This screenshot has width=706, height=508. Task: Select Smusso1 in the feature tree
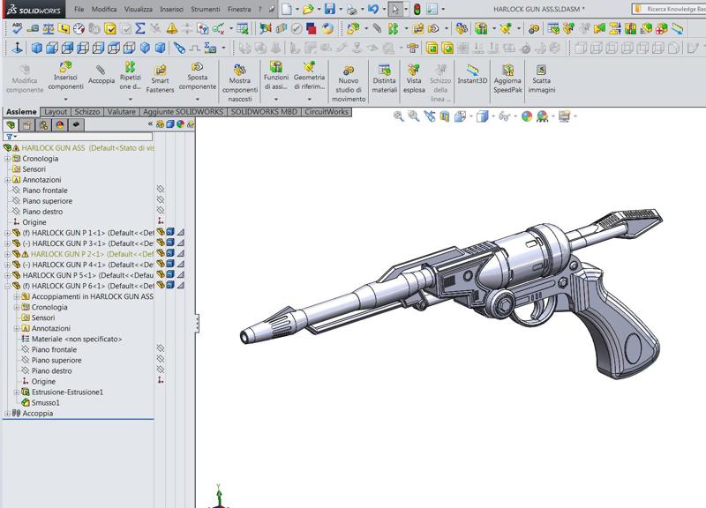(46, 402)
